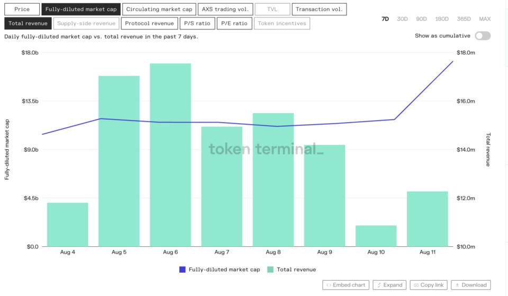
Task: Enable Circulating market cap metric
Action: click(x=159, y=9)
